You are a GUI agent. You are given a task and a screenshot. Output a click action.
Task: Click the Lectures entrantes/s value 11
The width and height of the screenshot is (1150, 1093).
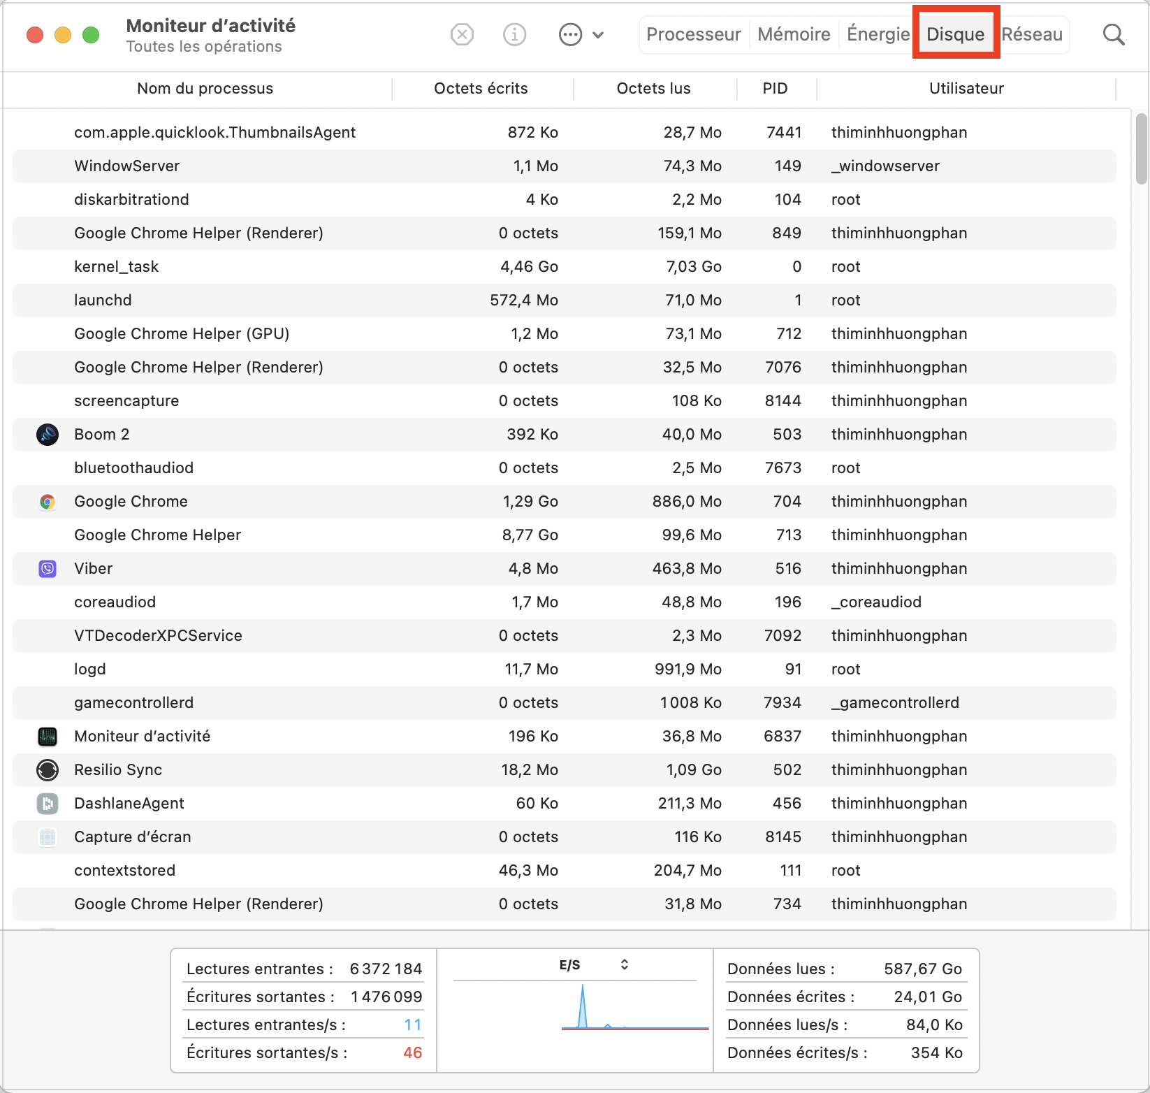coord(413,1025)
